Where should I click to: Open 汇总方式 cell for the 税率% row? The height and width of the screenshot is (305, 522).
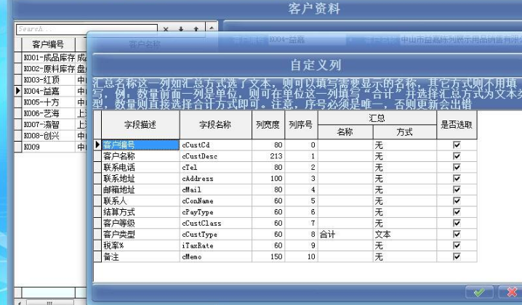(x=403, y=245)
